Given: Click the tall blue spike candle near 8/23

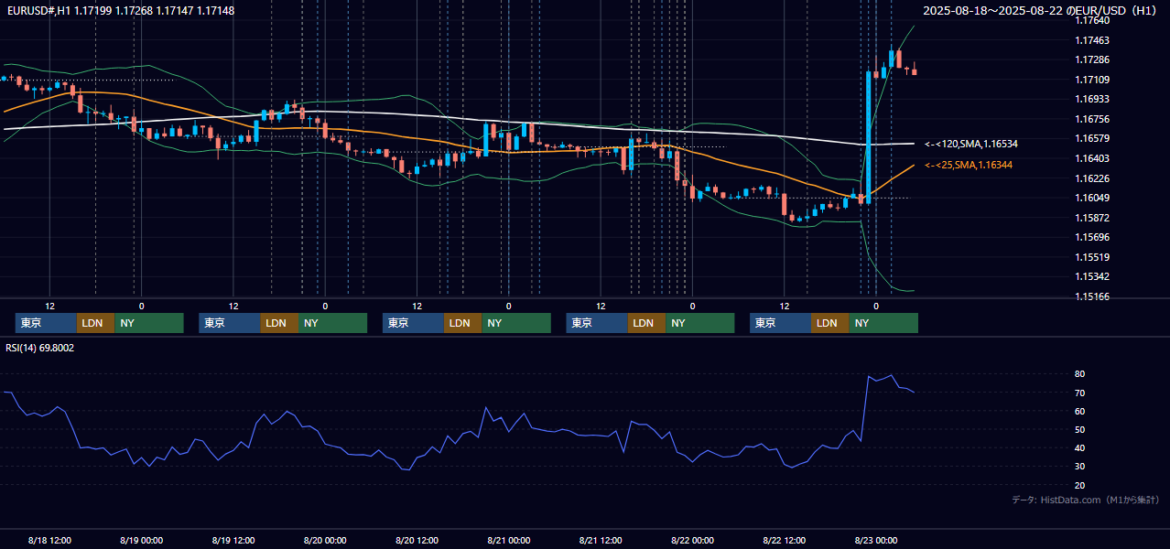Looking at the screenshot, I should tap(868, 137).
